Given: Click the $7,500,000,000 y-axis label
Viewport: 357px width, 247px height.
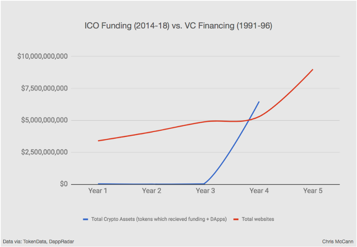Looking at the screenshot, I should pos(44,88).
